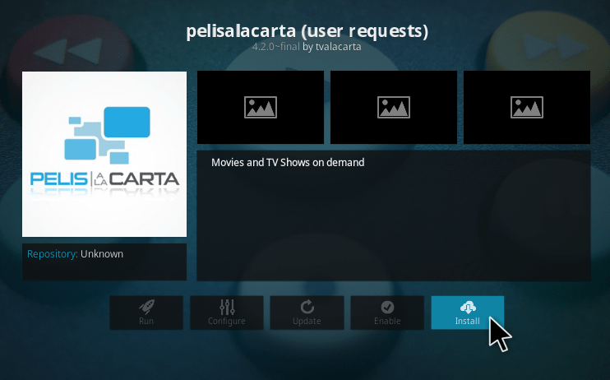Click the Enable button
The image size is (610, 380).
387,313
